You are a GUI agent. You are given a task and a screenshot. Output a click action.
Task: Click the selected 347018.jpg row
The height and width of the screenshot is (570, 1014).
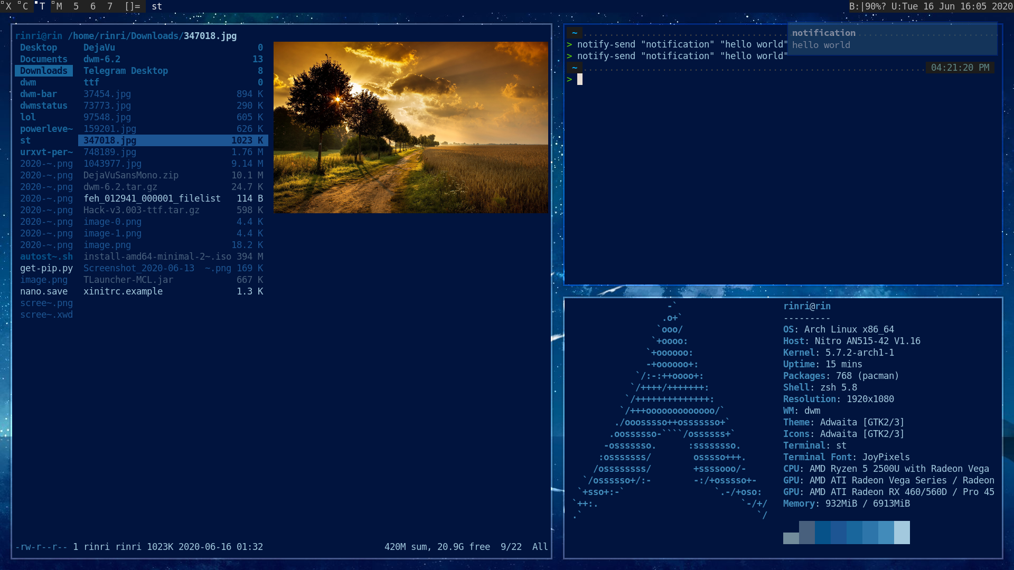point(173,140)
